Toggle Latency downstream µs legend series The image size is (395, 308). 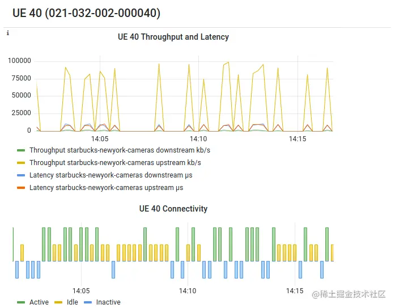(x=111, y=175)
